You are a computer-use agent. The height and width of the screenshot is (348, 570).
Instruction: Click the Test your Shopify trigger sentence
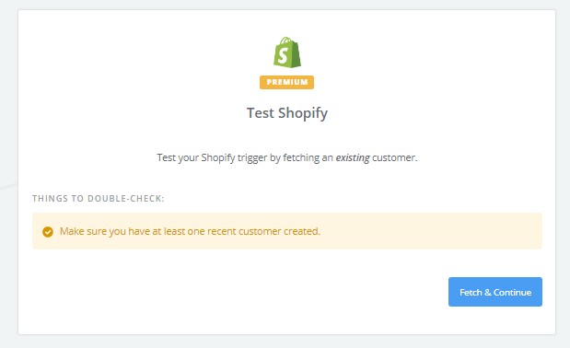click(x=287, y=157)
